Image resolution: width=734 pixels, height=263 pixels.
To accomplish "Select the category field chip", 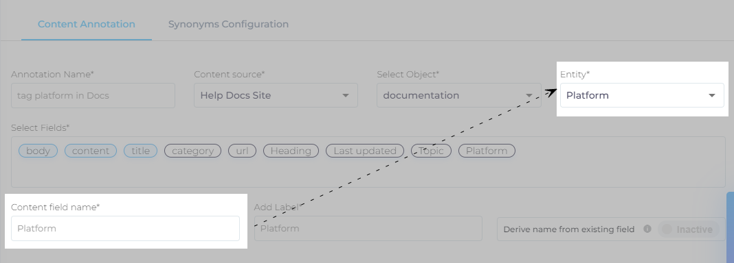I will 192,151.
